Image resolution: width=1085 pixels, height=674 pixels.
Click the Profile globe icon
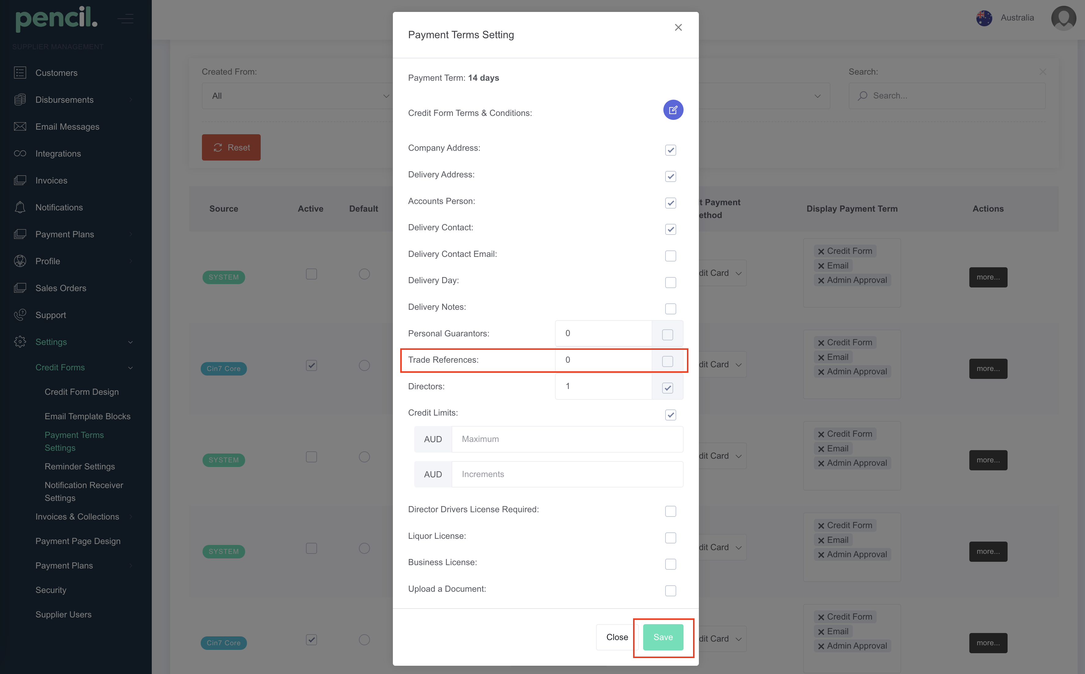pyautogui.click(x=20, y=261)
